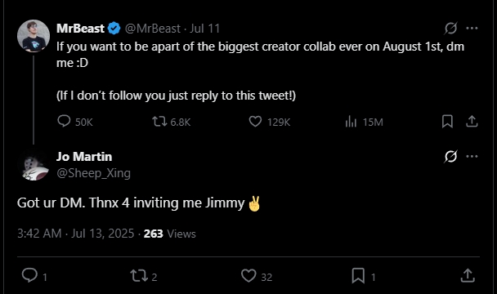The width and height of the screenshot is (497, 294).
Task: Open Grok icon on Jo Martin's reply
Action: [x=450, y=156]
